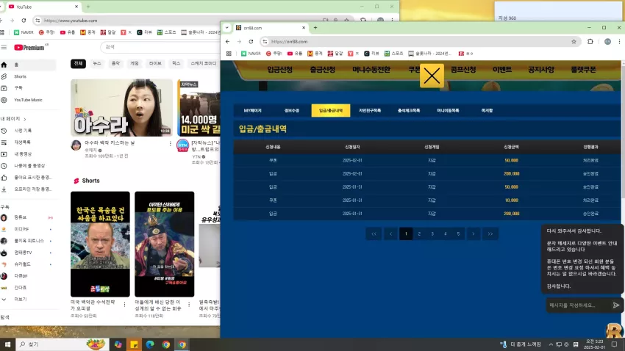Open the 머니수동전환 menu
This screenshot has width=625, height=351.
tap(371, 70)
